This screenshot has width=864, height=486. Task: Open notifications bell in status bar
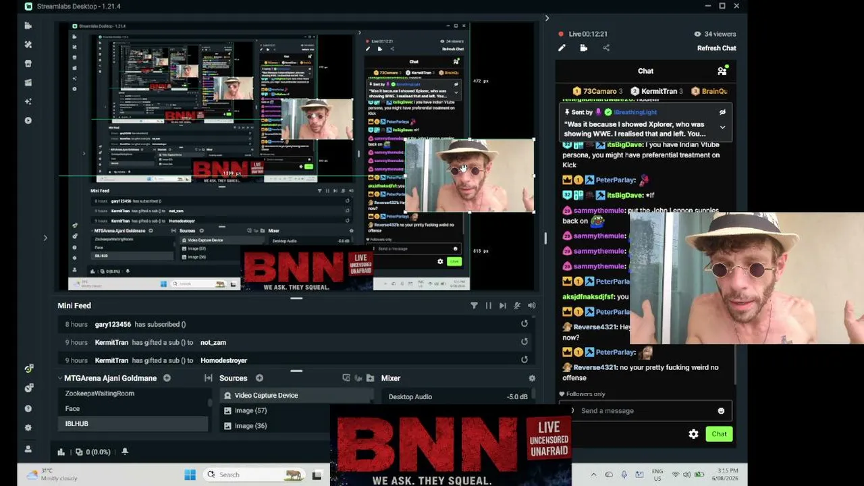coord(124,452)
